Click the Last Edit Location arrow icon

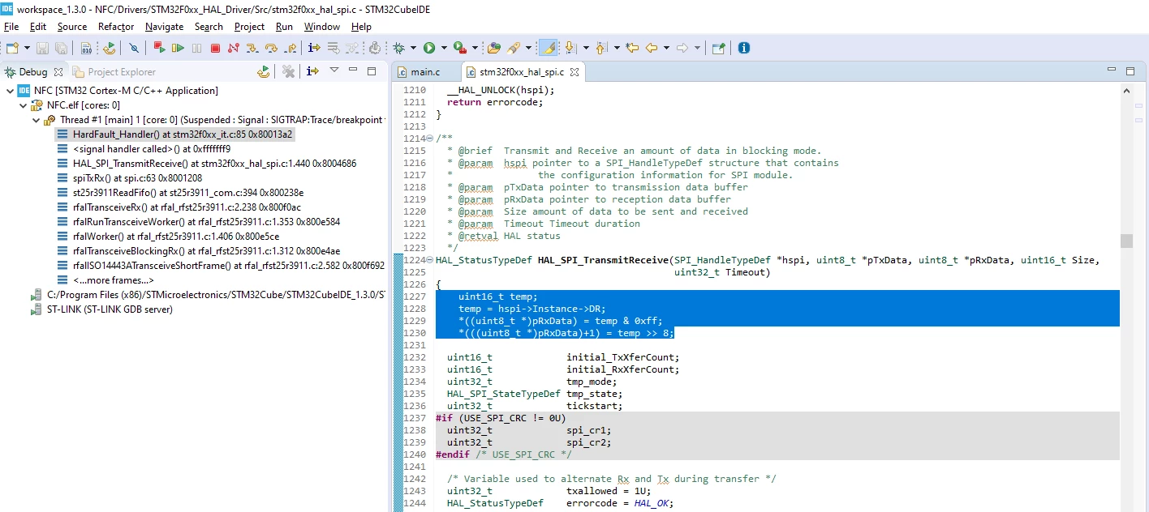point(632,49)
